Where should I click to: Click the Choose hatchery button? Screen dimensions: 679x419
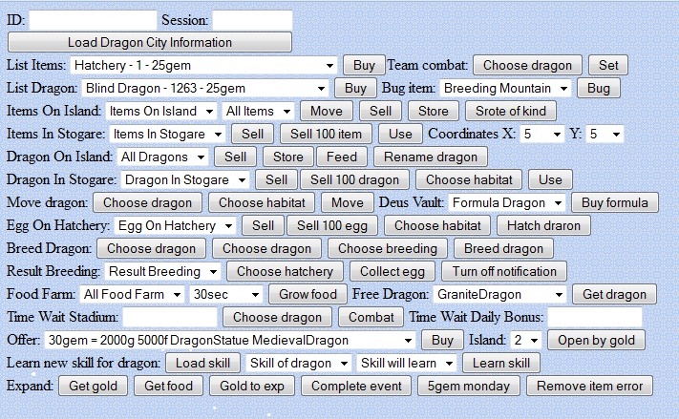point(285,272)
